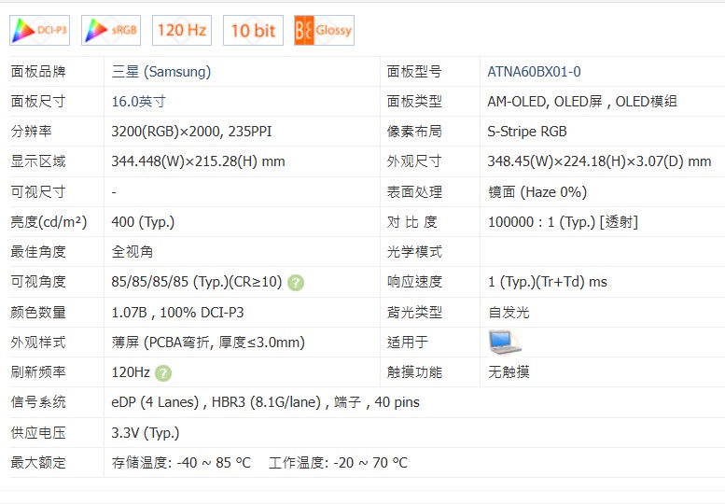Click the Glossy surface badge
The width and height of the screenshot is (725, 504).
coord(323,31)
